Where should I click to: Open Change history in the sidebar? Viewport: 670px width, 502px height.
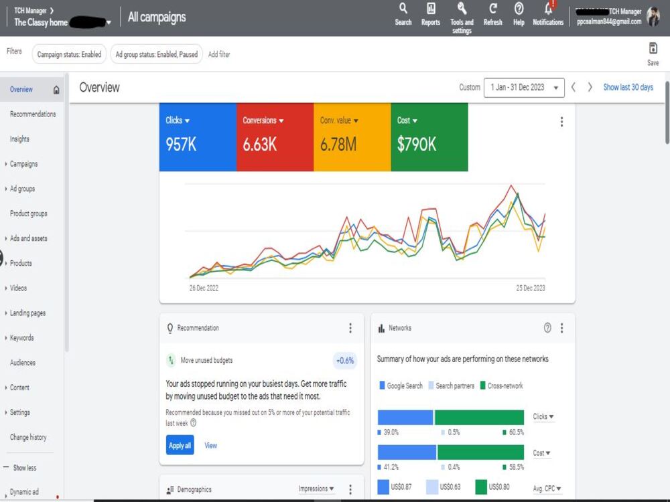28,437
